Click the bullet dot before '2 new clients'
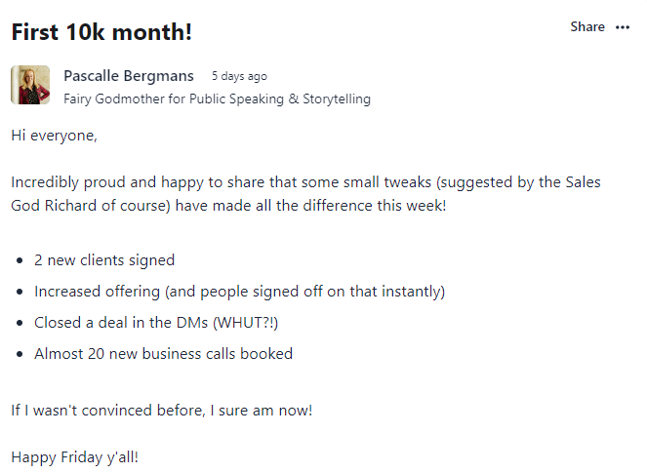Screen dimensions: 647x473 coord(20,261)
